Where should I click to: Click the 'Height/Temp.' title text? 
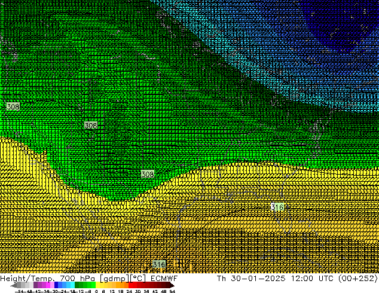click(27, 279)
